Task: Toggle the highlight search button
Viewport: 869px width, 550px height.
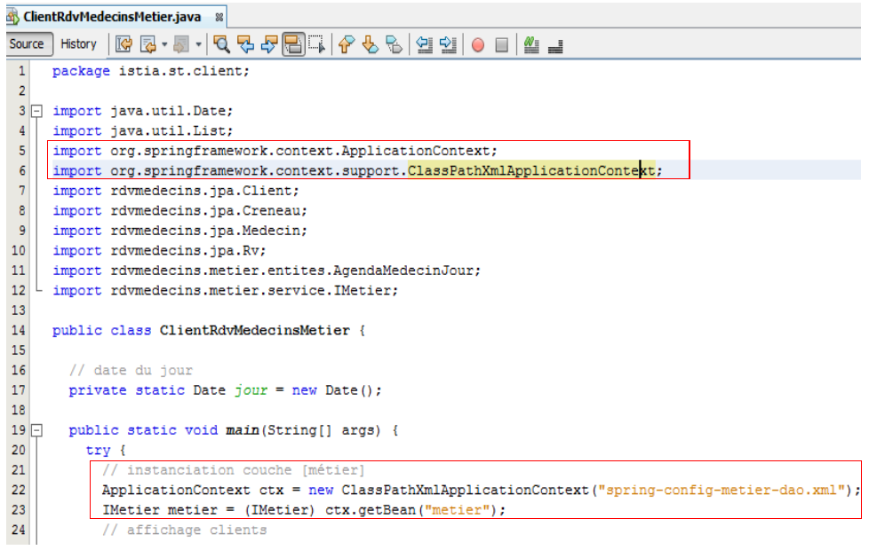Action: (292, 44)
